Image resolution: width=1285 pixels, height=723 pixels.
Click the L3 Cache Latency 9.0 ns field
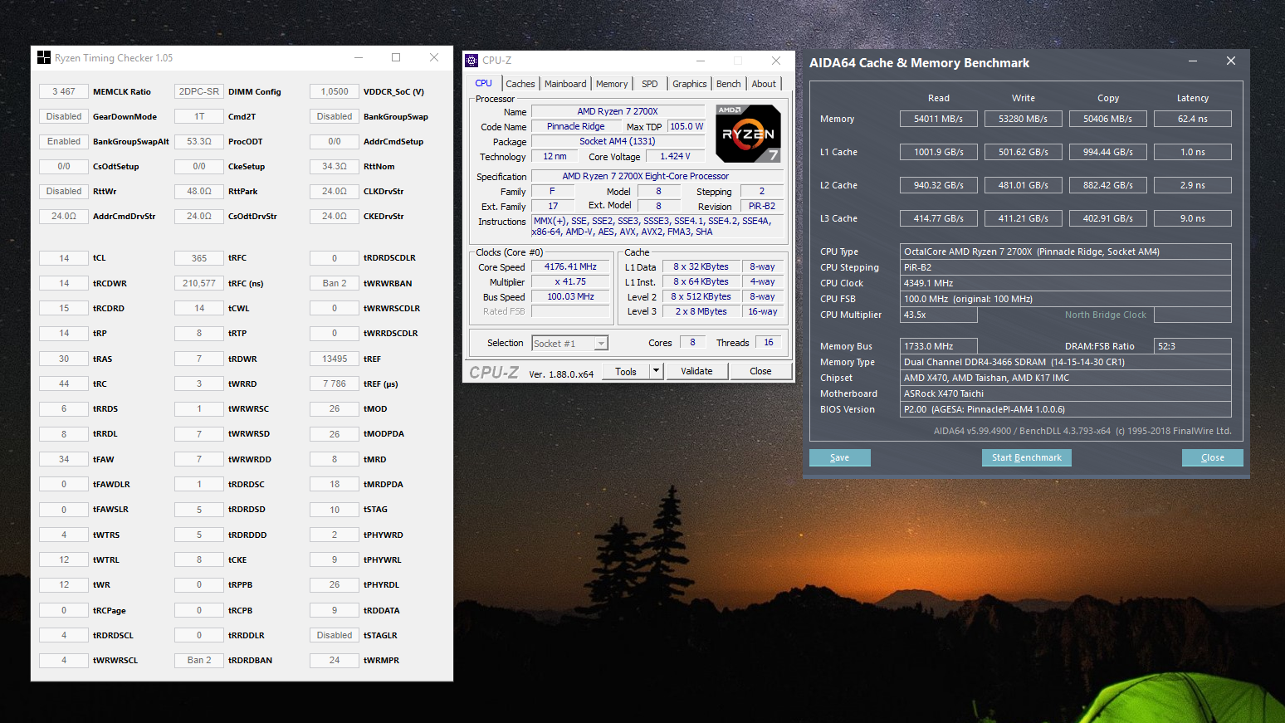click(x=1192, y=218)
